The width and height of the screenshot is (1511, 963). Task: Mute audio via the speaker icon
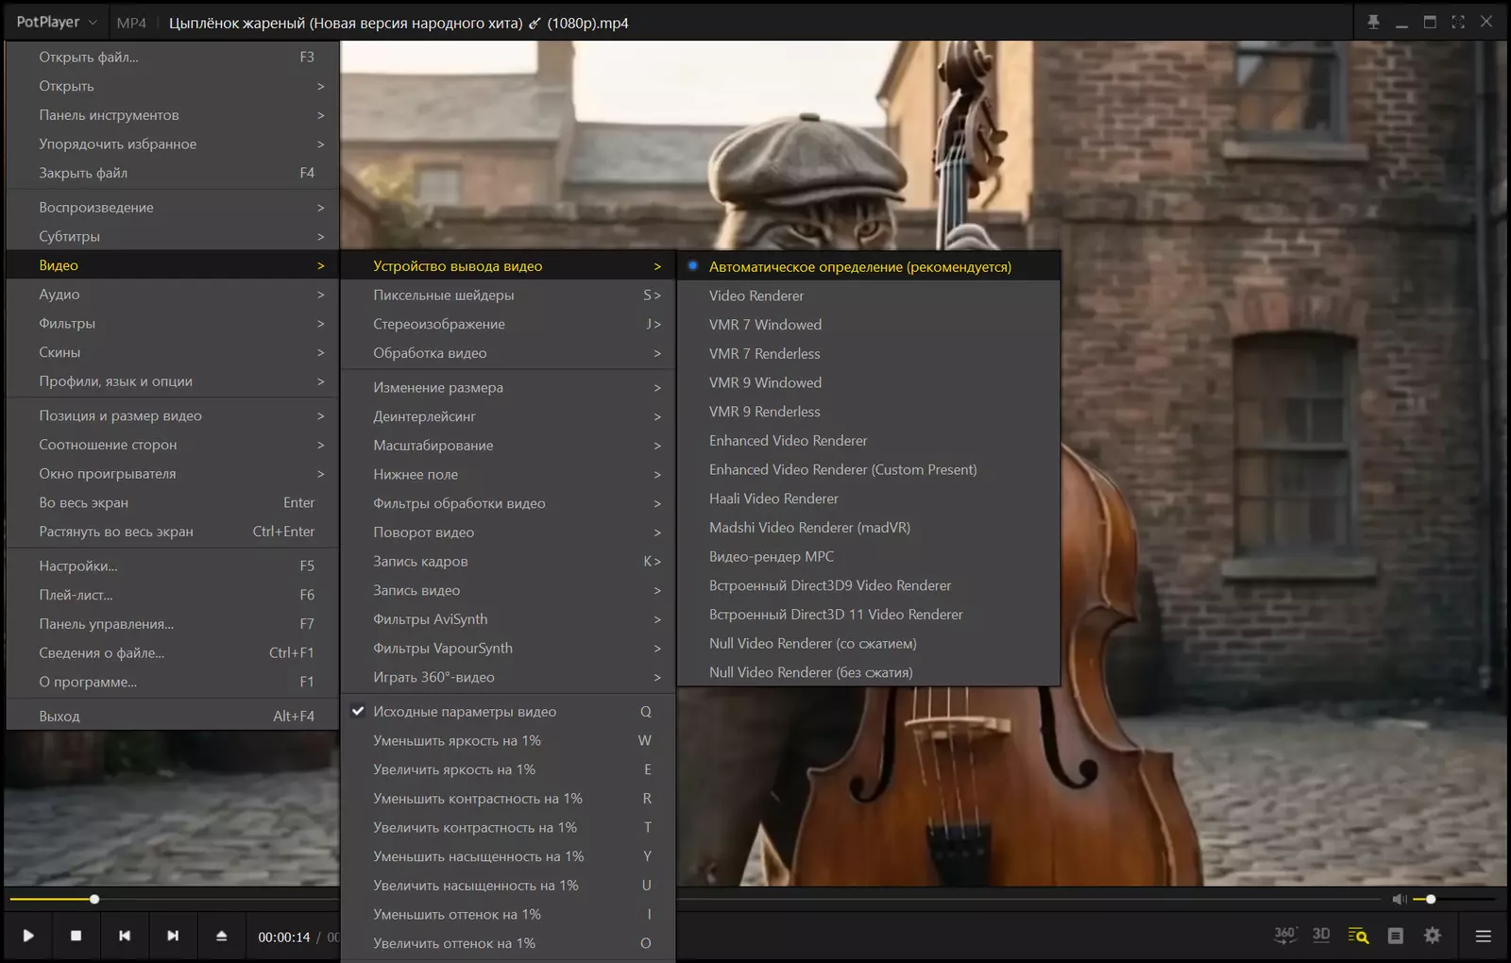click(1400, 900)
